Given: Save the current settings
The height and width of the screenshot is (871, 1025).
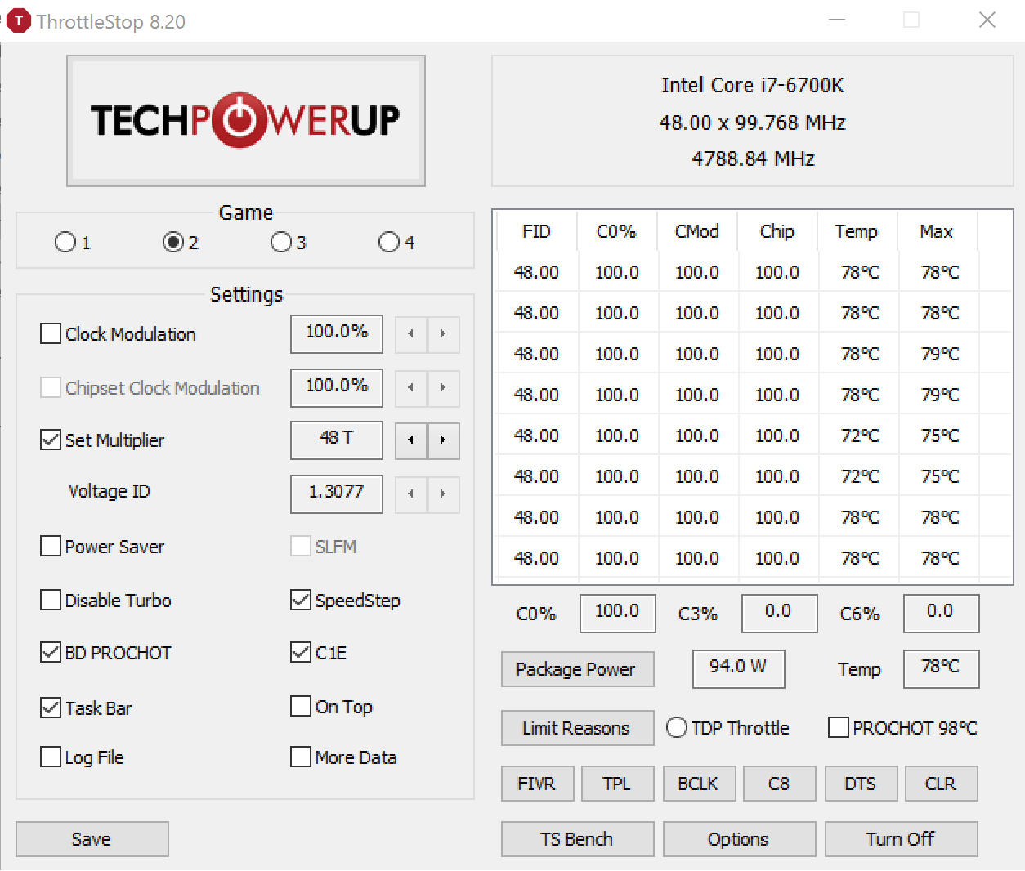Looking at the screenshot, I should point(92,839).
